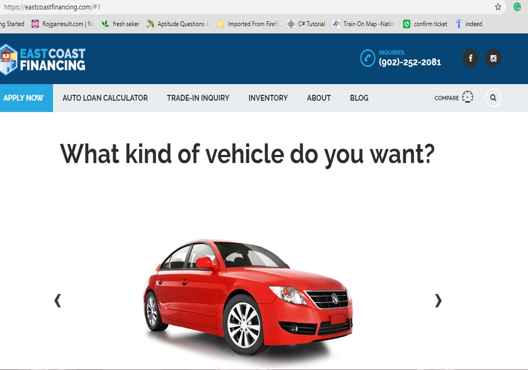
Task: Show next vehicle with right arrow
Action: 438,300
